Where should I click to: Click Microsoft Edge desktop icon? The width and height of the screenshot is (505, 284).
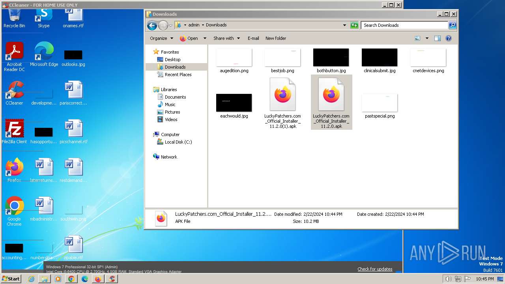point(44,54)
